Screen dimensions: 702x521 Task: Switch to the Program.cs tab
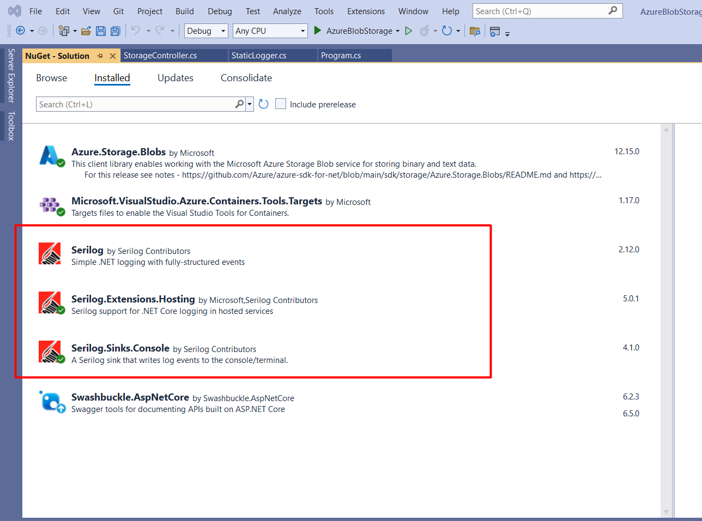354,56
